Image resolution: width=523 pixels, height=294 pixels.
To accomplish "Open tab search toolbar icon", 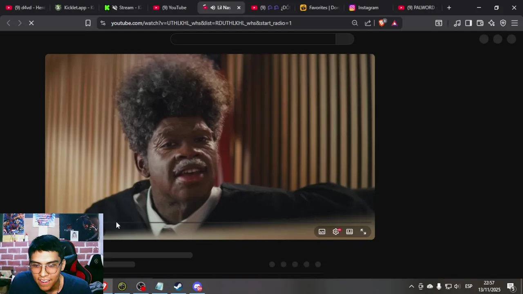I will pos(438,23).
